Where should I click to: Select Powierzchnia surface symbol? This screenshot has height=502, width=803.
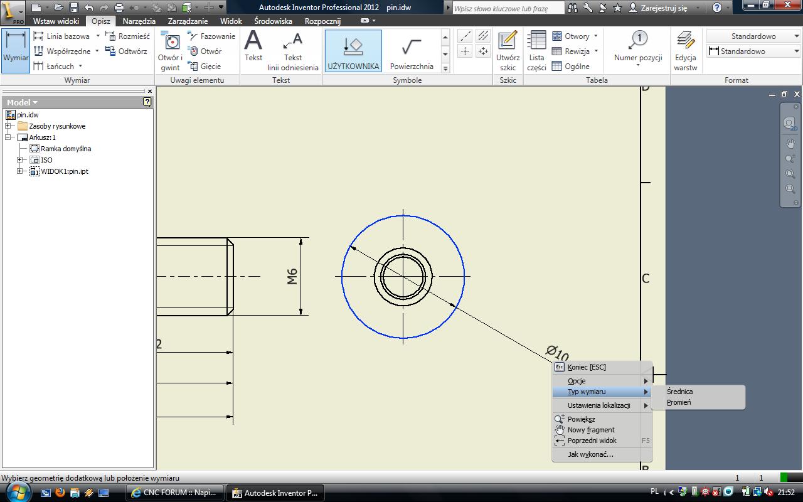412,51
